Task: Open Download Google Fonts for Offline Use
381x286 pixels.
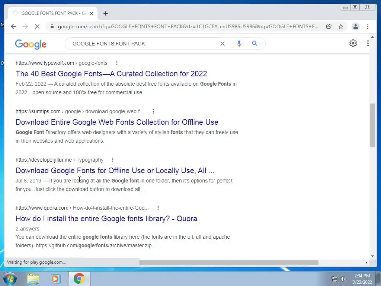Action: [x=115, y=171]
